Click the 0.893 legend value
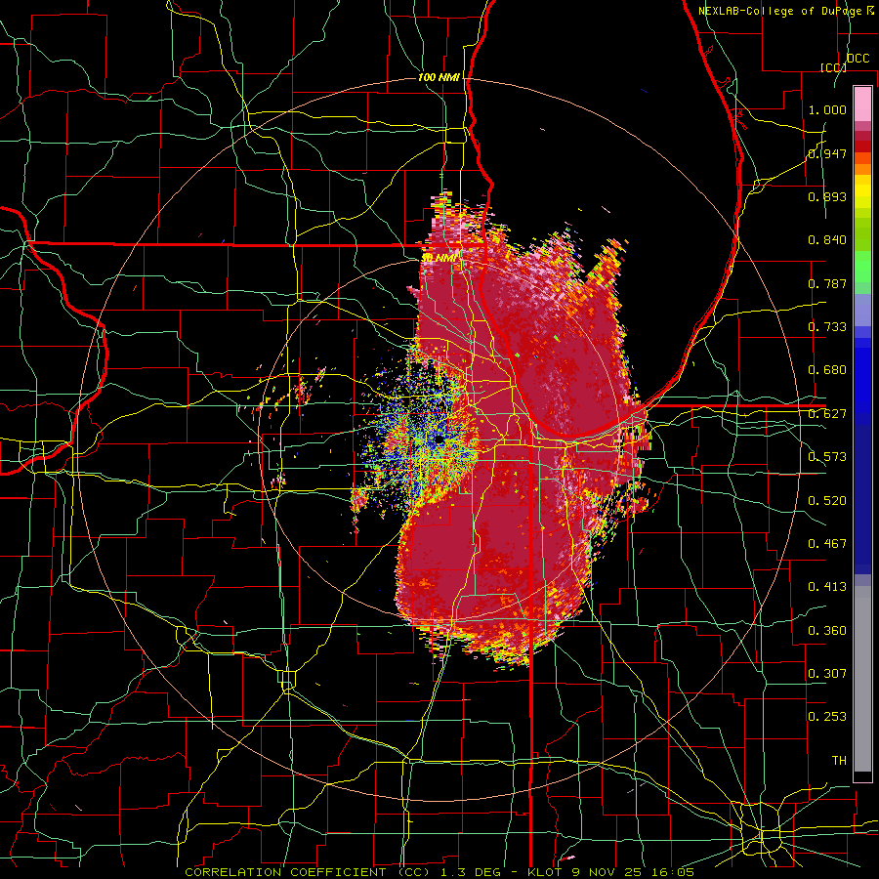This screenshot has height=879, width=879. click(827, 196)
